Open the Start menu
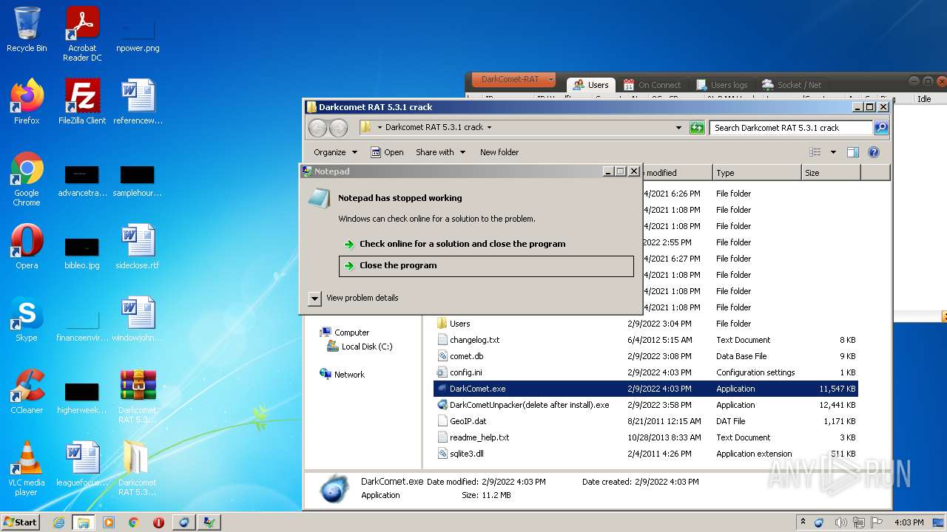 click(21, 522)
